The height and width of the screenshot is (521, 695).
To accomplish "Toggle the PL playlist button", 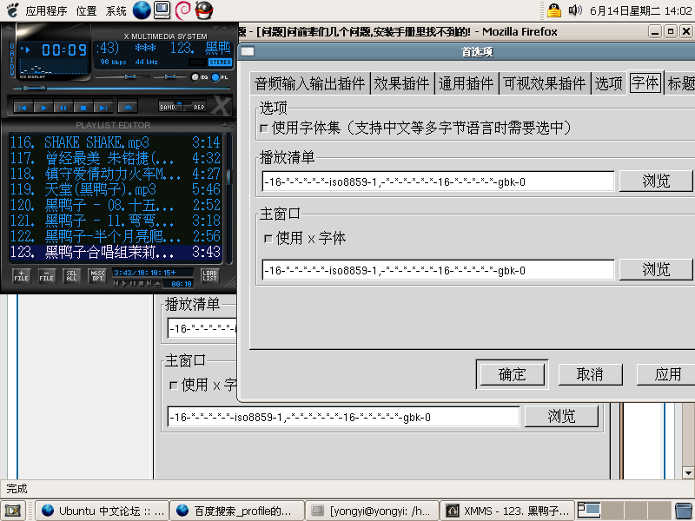I will 220,77.
